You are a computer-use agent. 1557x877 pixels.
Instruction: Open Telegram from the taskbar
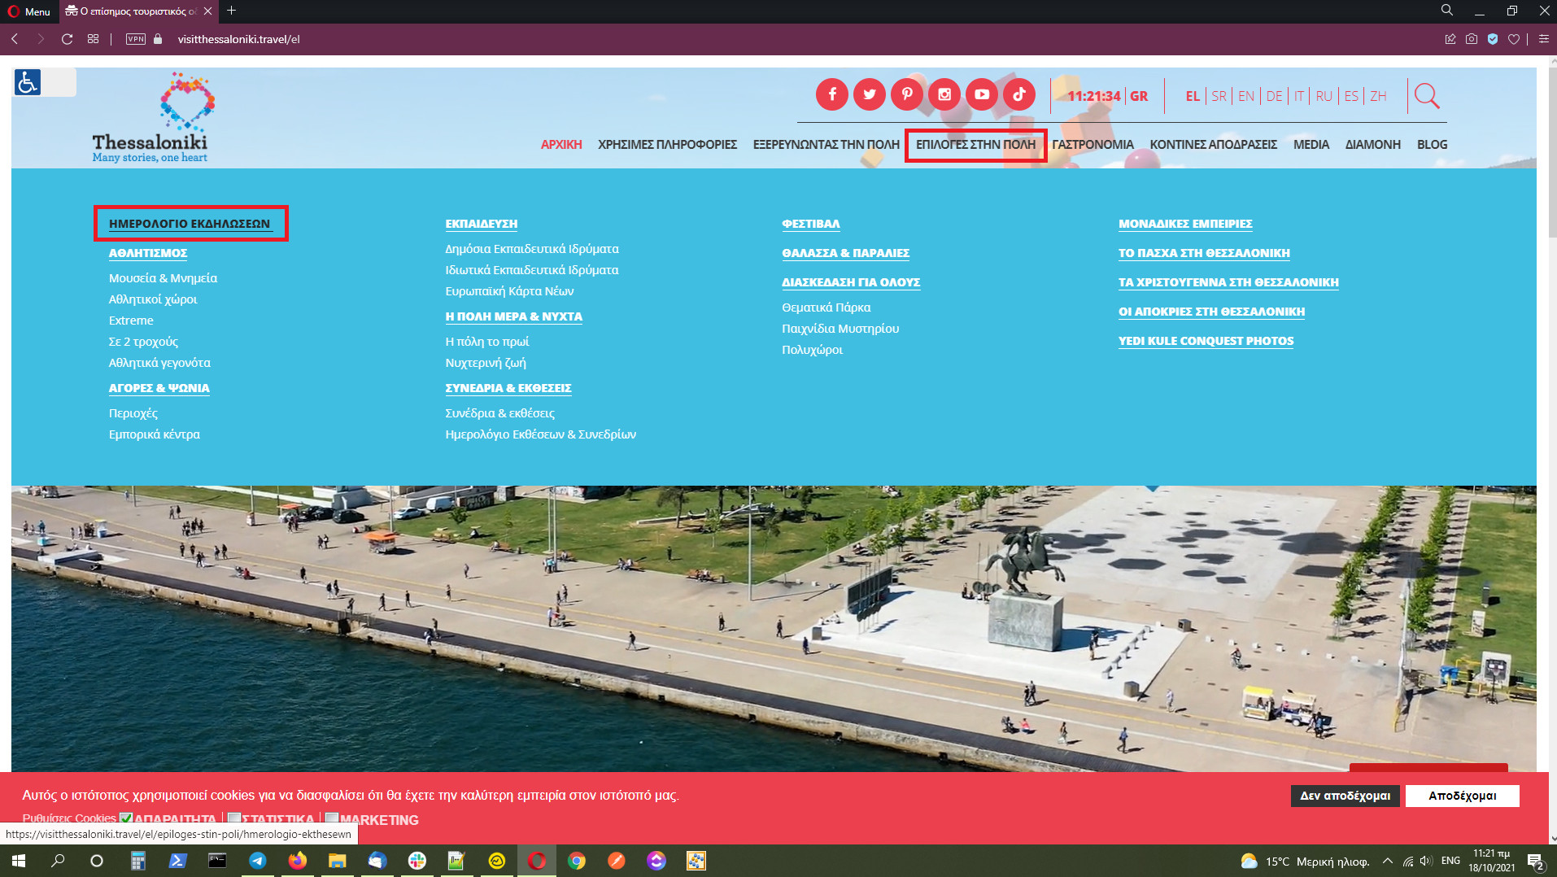pos(258,861)
